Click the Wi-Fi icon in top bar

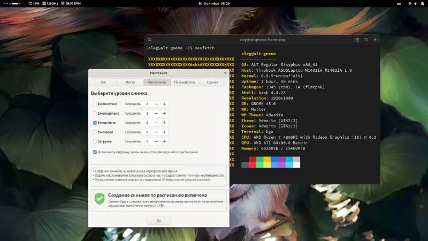(410, 4)
